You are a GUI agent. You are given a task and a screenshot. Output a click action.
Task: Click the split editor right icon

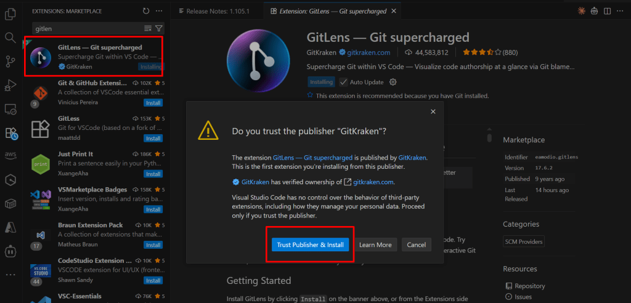point(608,11)
